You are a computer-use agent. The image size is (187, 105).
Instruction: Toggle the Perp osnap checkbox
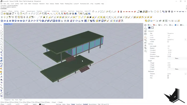pyautogui.click(x=28, y=102)
